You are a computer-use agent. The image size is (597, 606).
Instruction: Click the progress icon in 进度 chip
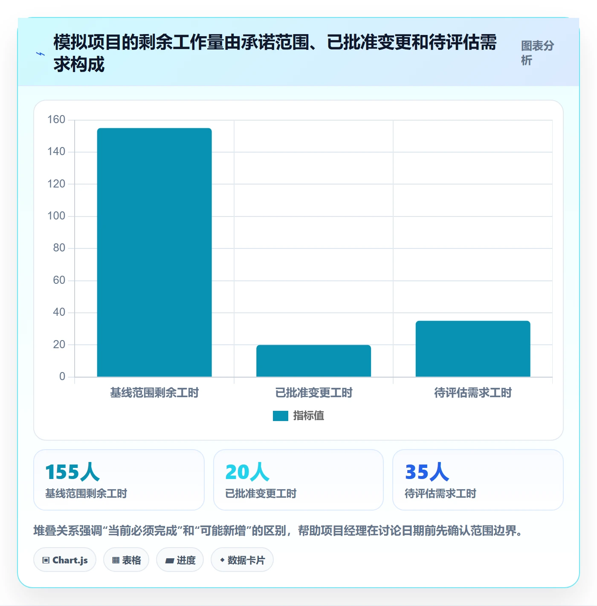coord(169,561)
